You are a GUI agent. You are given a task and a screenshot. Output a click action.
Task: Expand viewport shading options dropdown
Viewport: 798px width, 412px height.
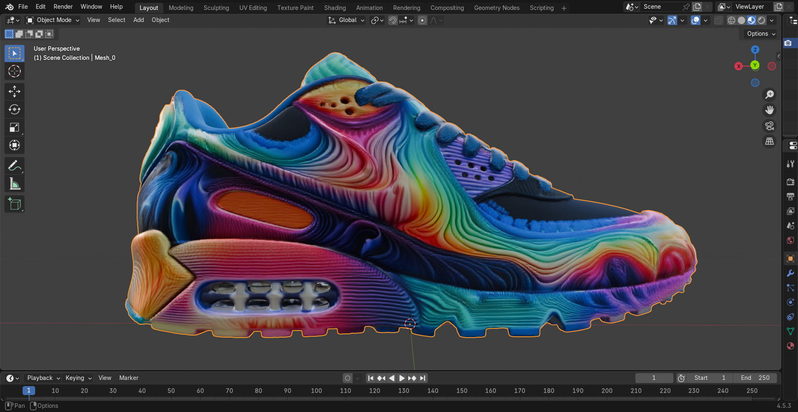click(x=772, y=20)
